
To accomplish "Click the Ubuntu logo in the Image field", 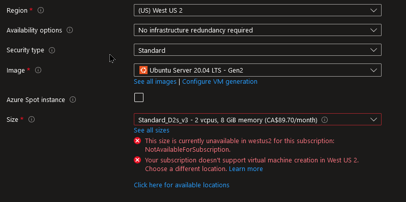I will point(143,70).
